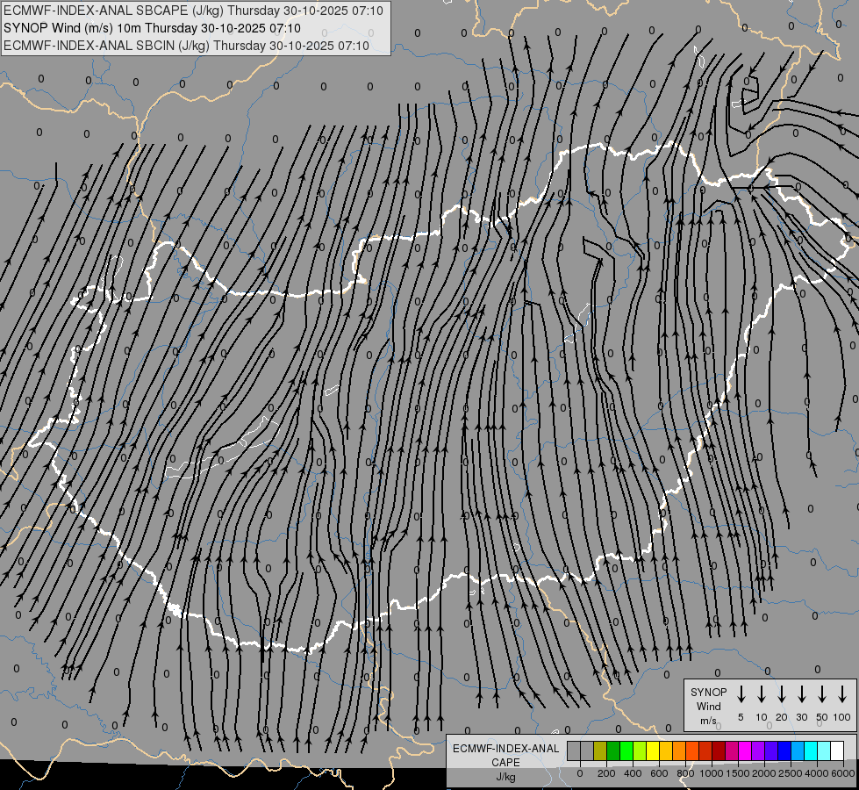The height and width of the screenshot is (790, 859).
Task: Pick the olive CAPE color swatch
Action: click(600, 750)
